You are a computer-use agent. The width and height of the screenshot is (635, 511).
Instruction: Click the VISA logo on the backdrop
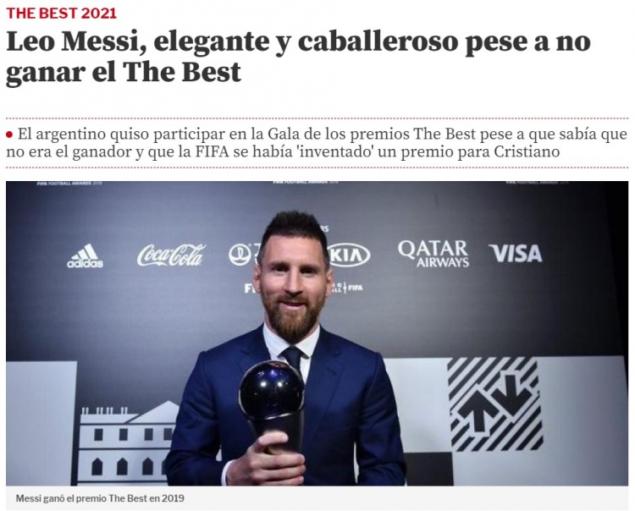pos(515,254)
